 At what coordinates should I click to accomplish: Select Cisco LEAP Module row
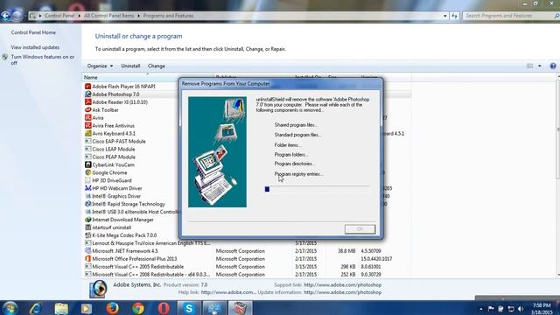tap(113, 150)
